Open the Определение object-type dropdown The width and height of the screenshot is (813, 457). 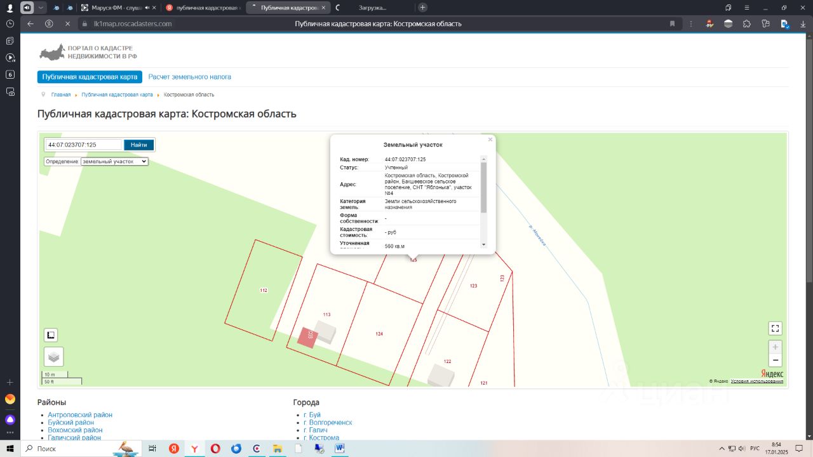click(114, 162)
